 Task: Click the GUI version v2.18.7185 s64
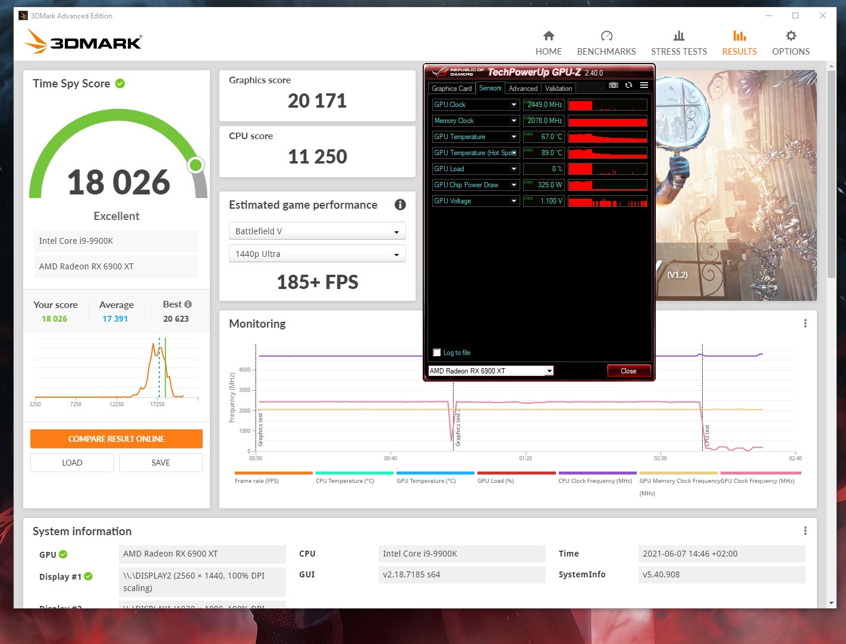pyautogui.click(x=462, y=574)
